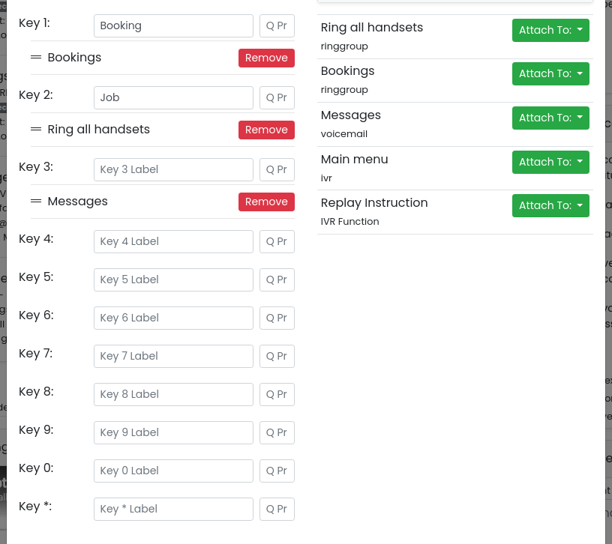This screenshot has height=544, width=612.
Task: Click the Q Pr field beside Key 7
Action: [x=277, y=356]
